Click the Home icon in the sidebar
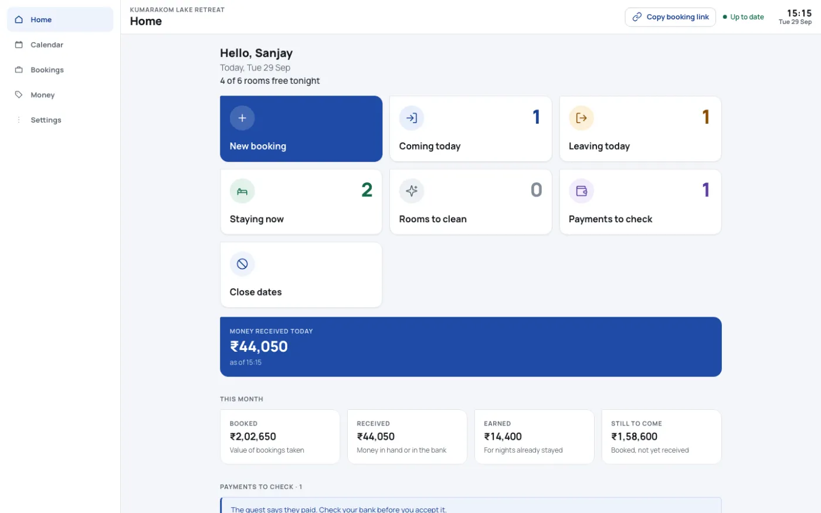 [19, 19]
